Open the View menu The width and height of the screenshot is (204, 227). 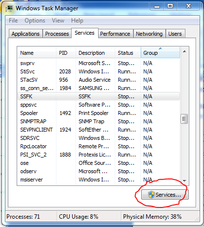click(x=58, y=21)
